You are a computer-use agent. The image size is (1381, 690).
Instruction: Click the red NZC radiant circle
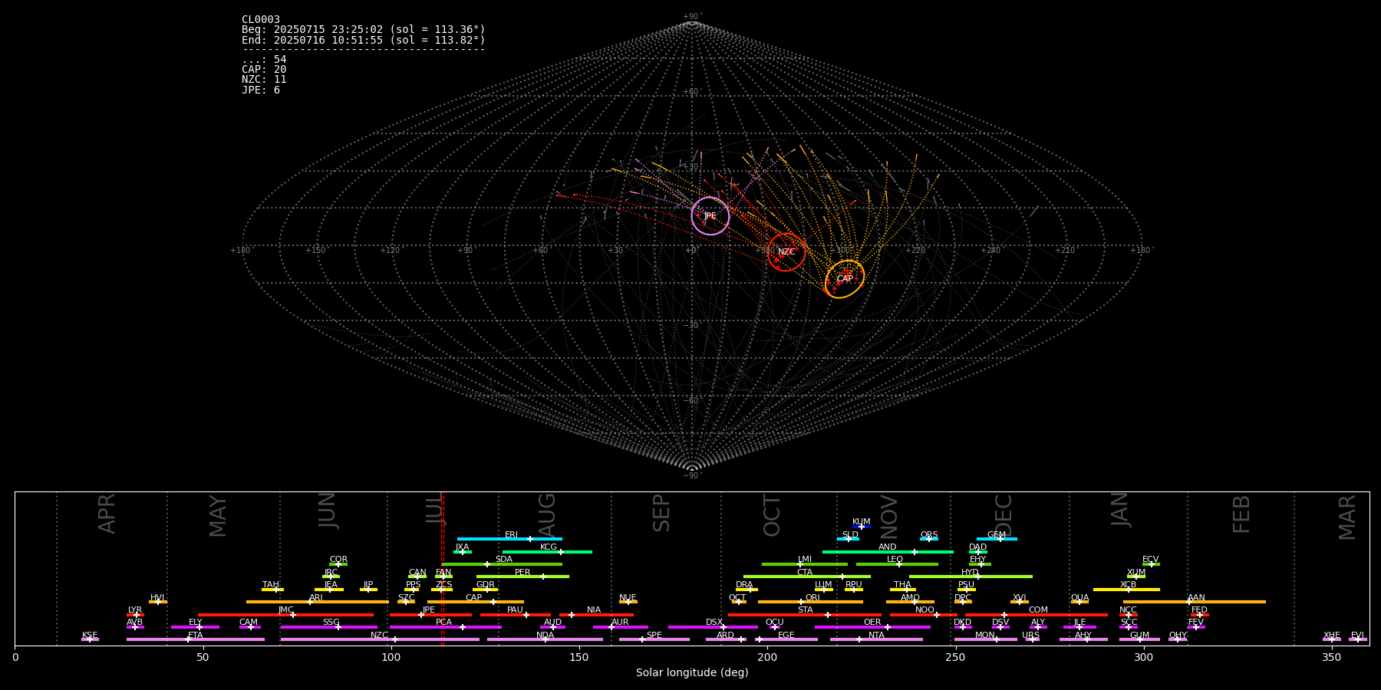[786, 252]
